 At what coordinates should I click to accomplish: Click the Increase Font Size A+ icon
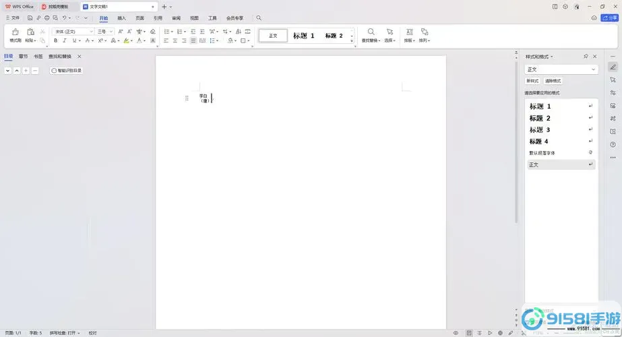[x=121, y=32]
